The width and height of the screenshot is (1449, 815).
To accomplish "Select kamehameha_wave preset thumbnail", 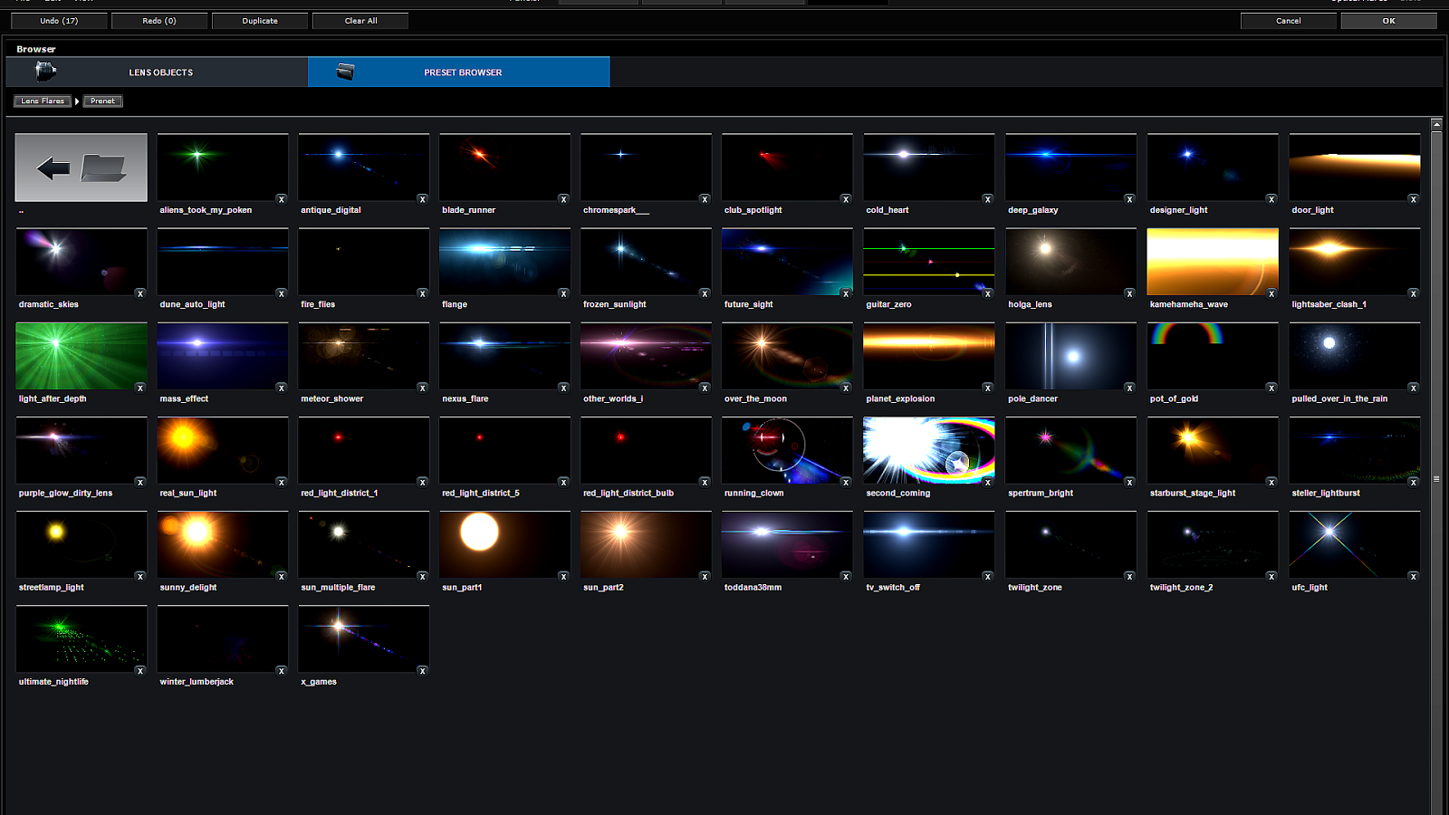I will (x=1213, y=262).
